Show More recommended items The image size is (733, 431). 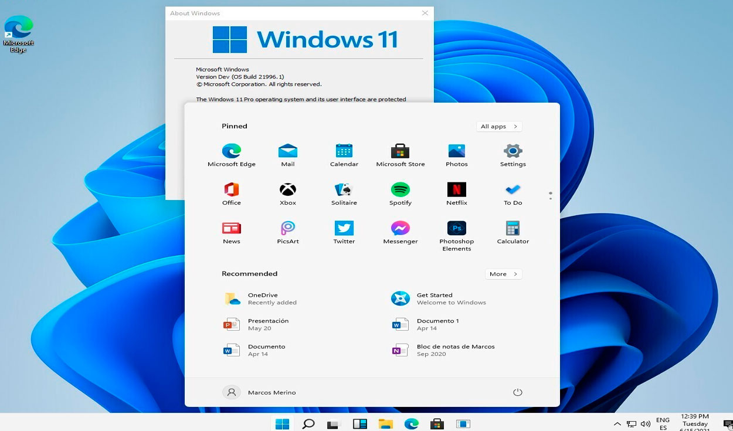[503, 274]
